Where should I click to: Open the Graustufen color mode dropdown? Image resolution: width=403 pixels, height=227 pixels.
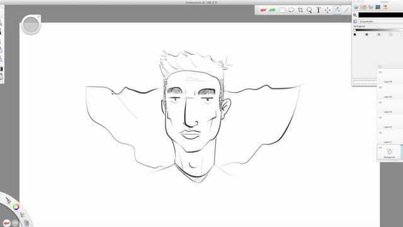click(381, 21)
